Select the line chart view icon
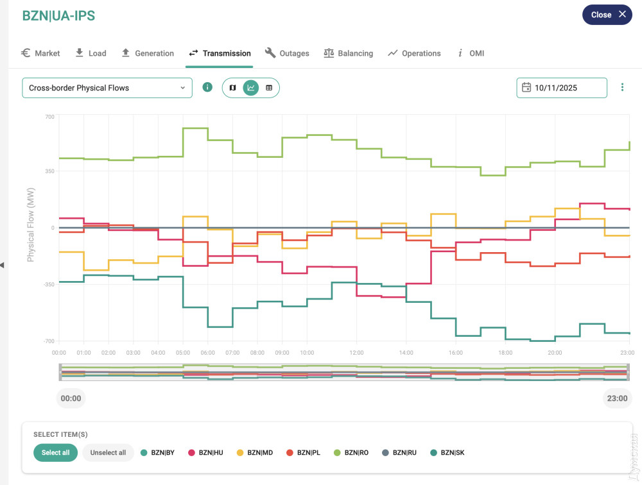The image size is (642, 485). (251, 88)
